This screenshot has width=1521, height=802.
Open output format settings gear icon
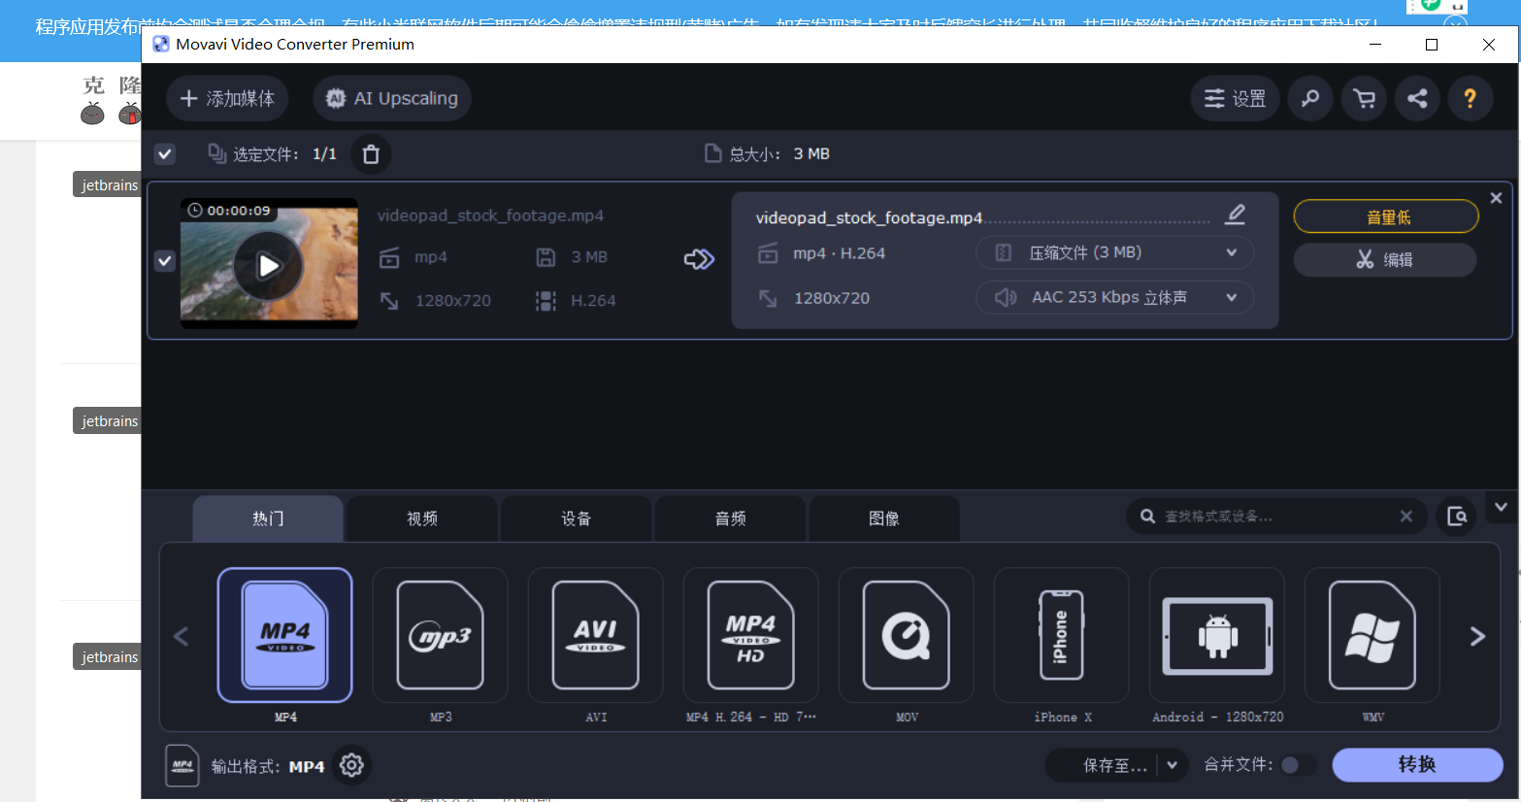coord(351,765)
